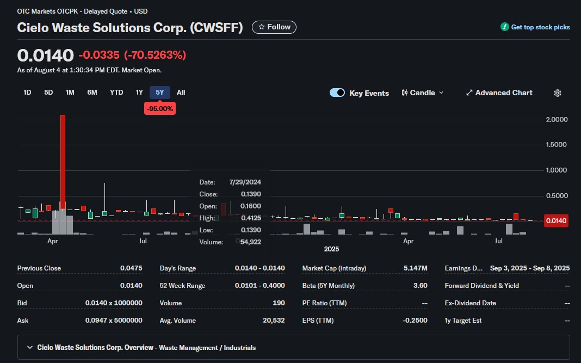Click the 1y Target Est label

coord(463,321)
